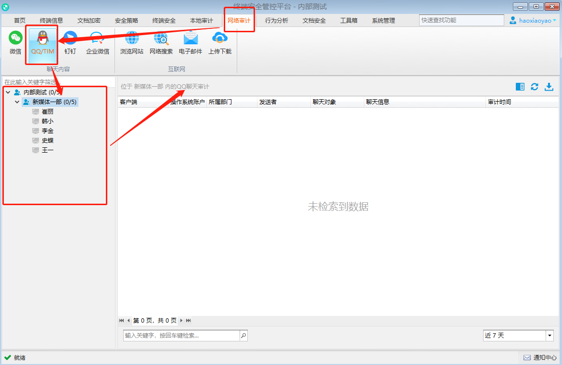This screenshot has height=365, width=562.
Task: Export audit data with download icon
Action: (x=549, y=87)
